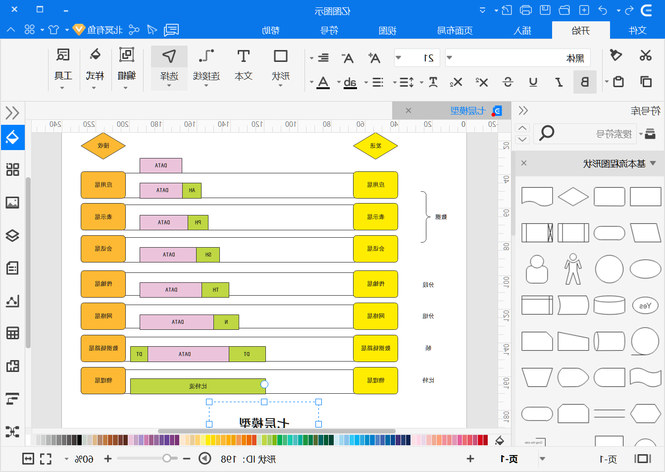This screenshot has width=665, height=472.
Task: Collapse the 基本流程图形状 section triangle
Action: click(x=653, y=163)
